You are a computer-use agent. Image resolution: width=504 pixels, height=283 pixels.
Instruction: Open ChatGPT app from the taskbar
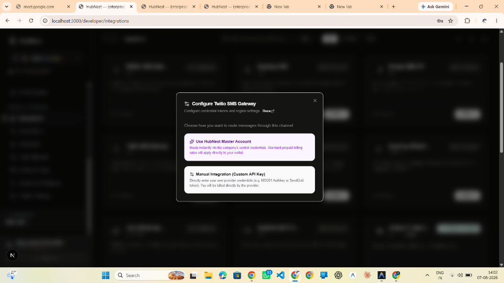(x=338, y=275)
